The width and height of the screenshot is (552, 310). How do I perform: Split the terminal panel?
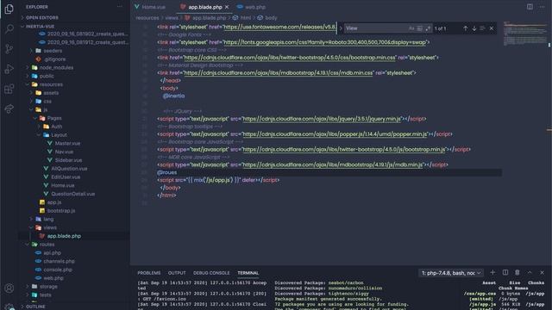click(505, 272)
